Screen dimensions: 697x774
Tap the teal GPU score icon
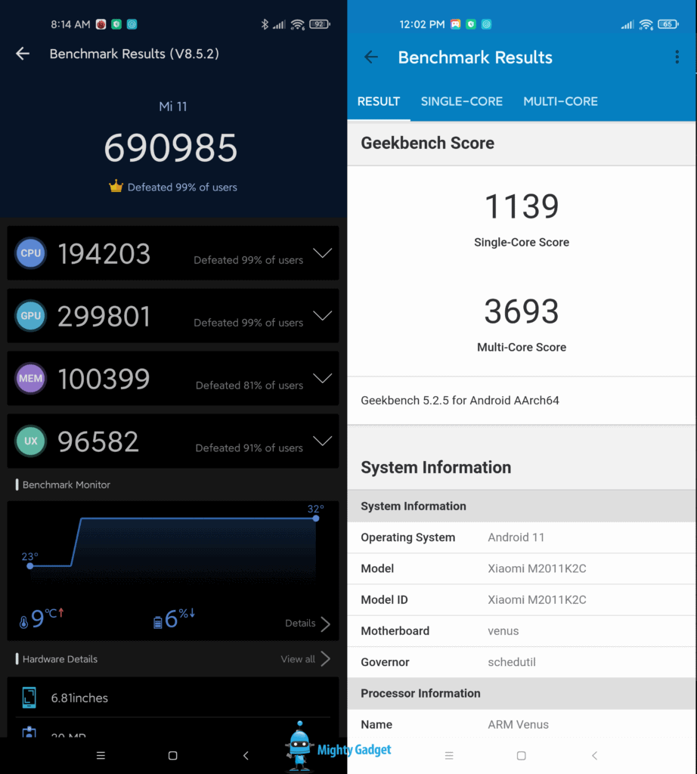click(31, 316)
